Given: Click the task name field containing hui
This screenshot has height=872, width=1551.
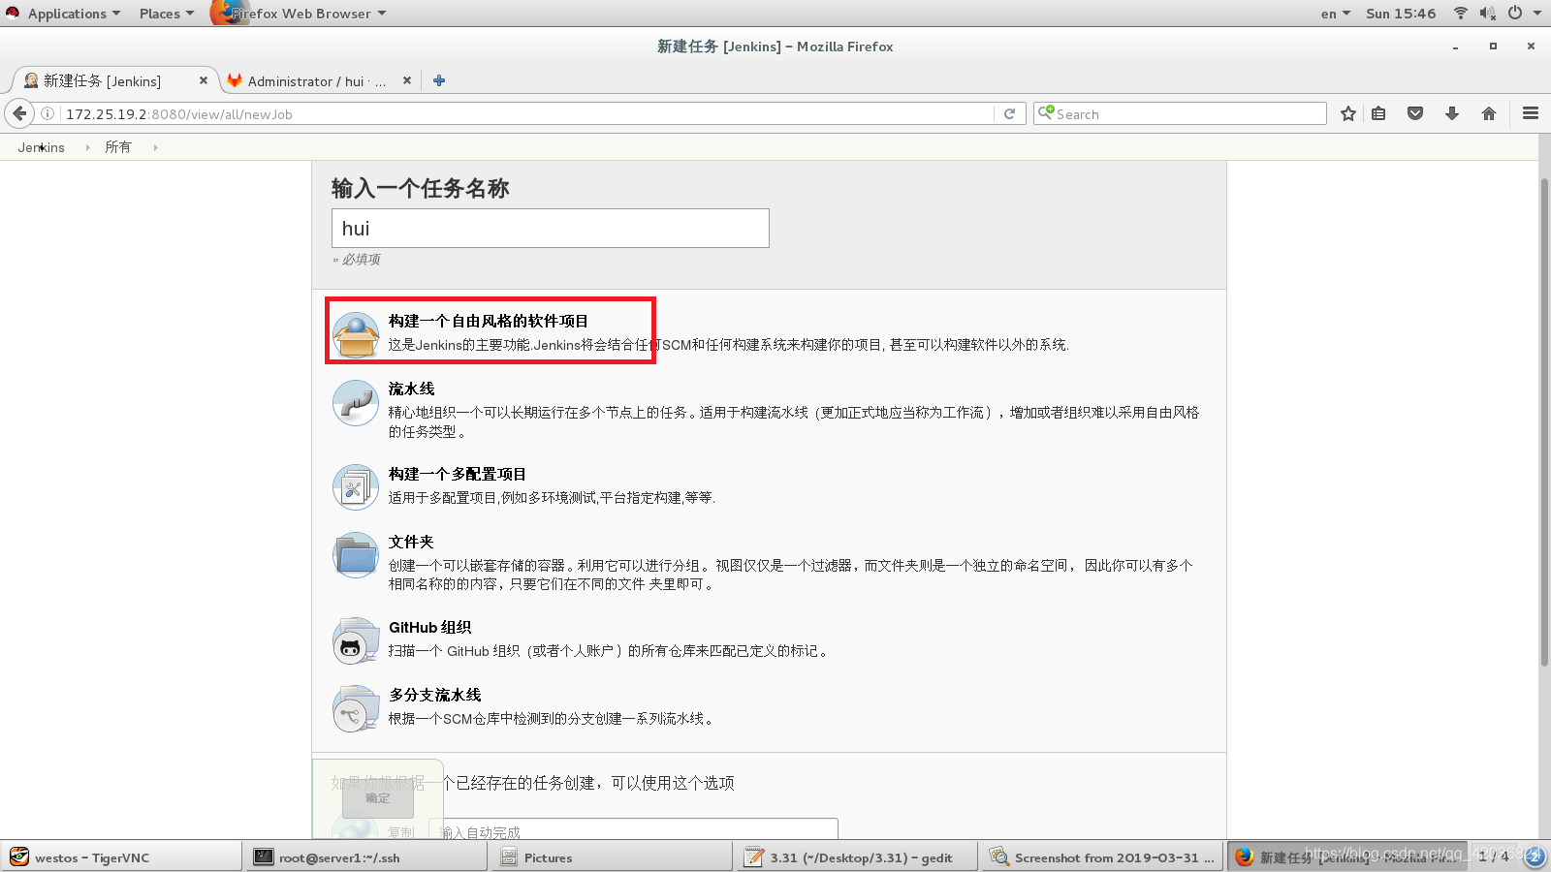Looking at the screenshot, I should [x=550, y=229].
